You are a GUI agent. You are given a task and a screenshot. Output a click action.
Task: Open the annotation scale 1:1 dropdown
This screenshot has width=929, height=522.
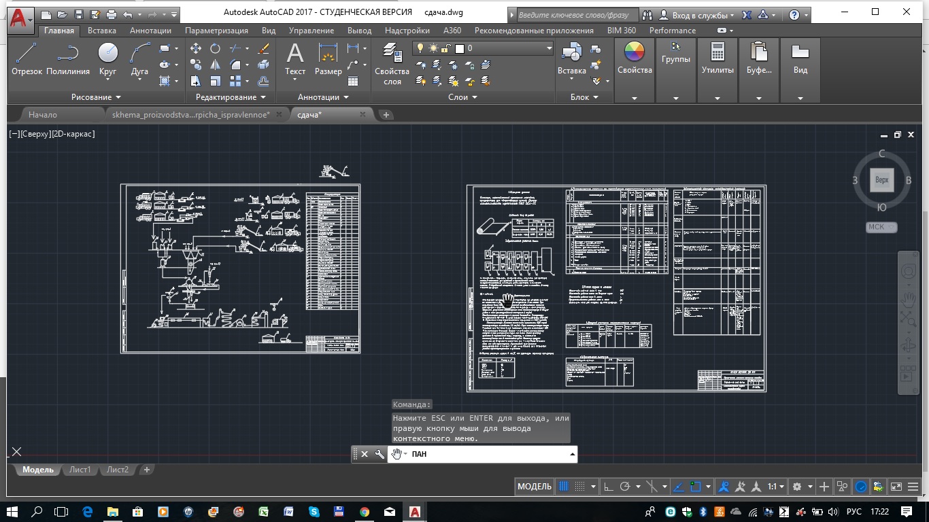776,487
